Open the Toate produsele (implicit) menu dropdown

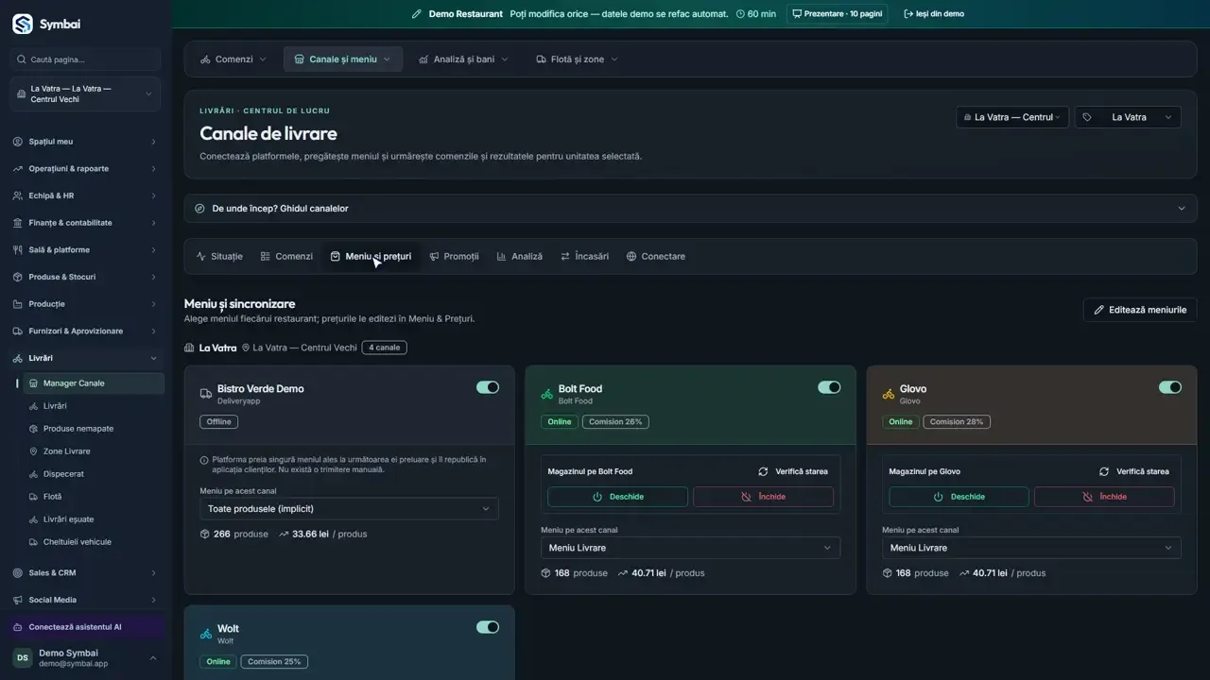click(349, 509)
